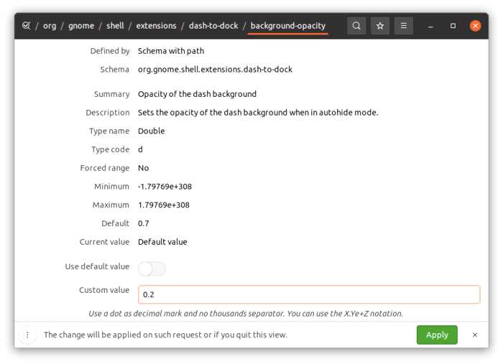Click the green Apply button
This screenshot has width=503, height=364.
tap(437, 335)
